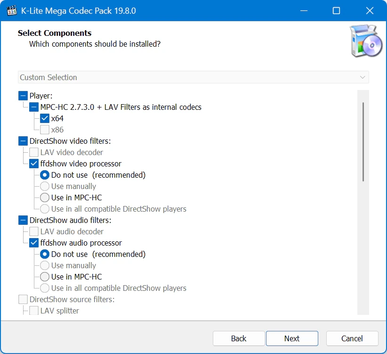Toggle the DirectShow audio filters group checkbox
The image size is (387, 354).
(23, 220)
